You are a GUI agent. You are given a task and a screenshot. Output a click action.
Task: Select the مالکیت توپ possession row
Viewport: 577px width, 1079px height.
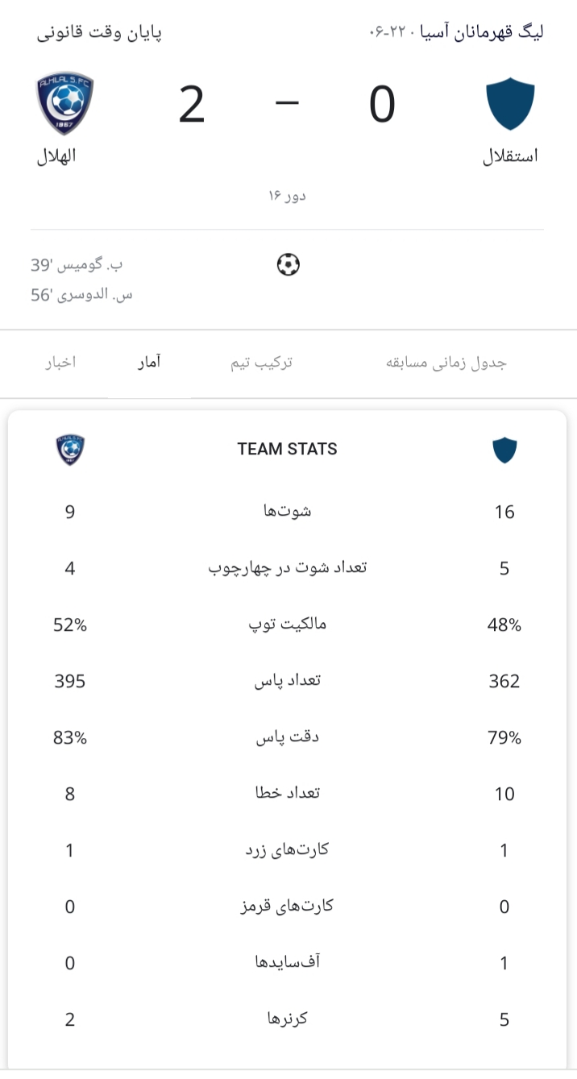tap(288, 625)
